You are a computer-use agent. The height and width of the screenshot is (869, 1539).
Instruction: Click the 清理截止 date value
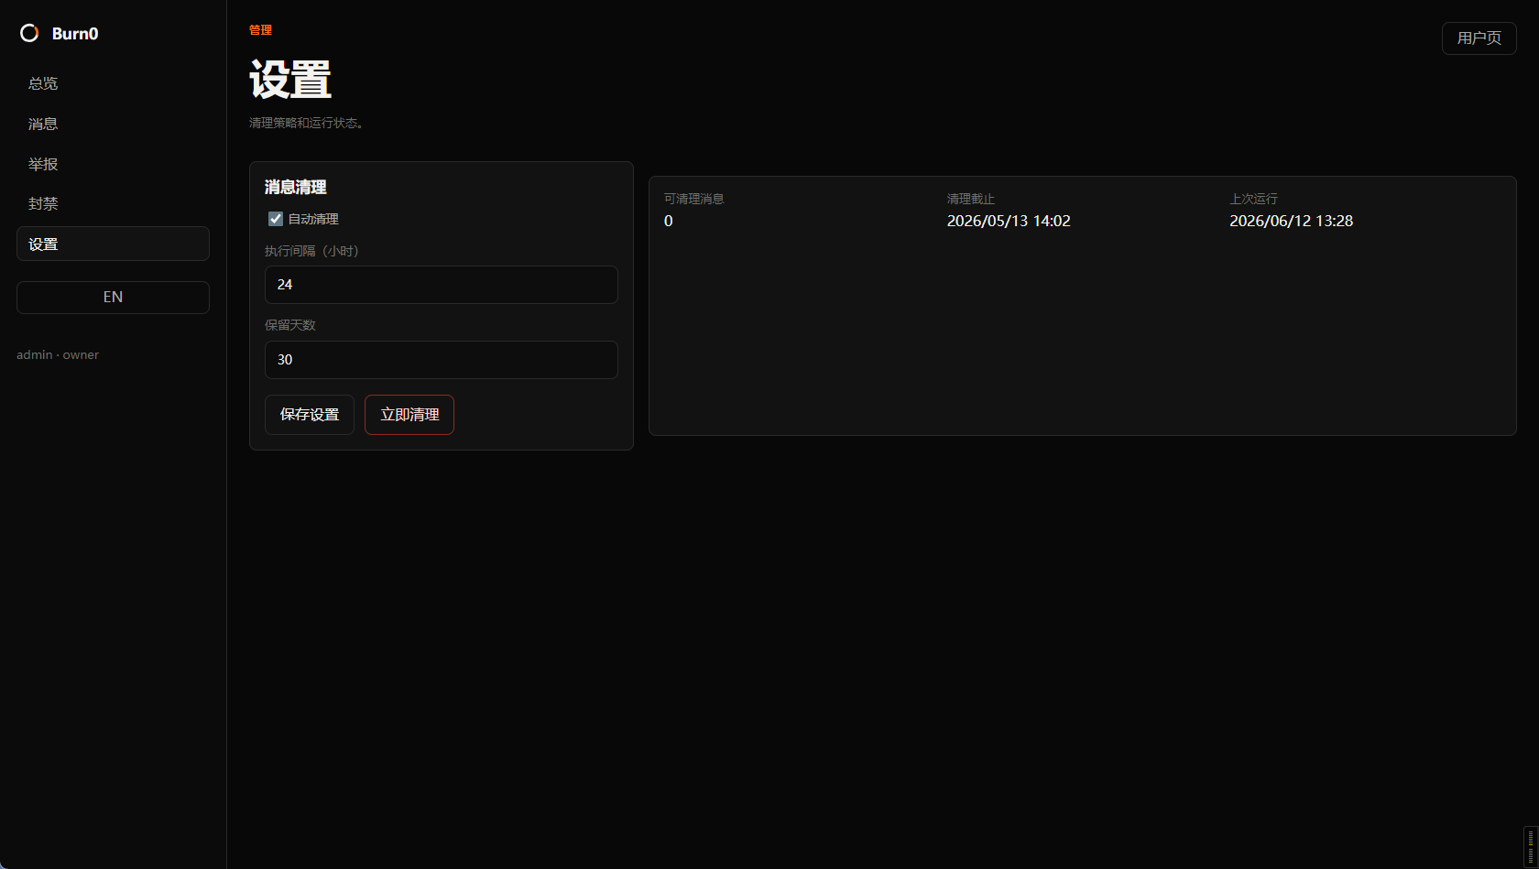coord(1009,221)
